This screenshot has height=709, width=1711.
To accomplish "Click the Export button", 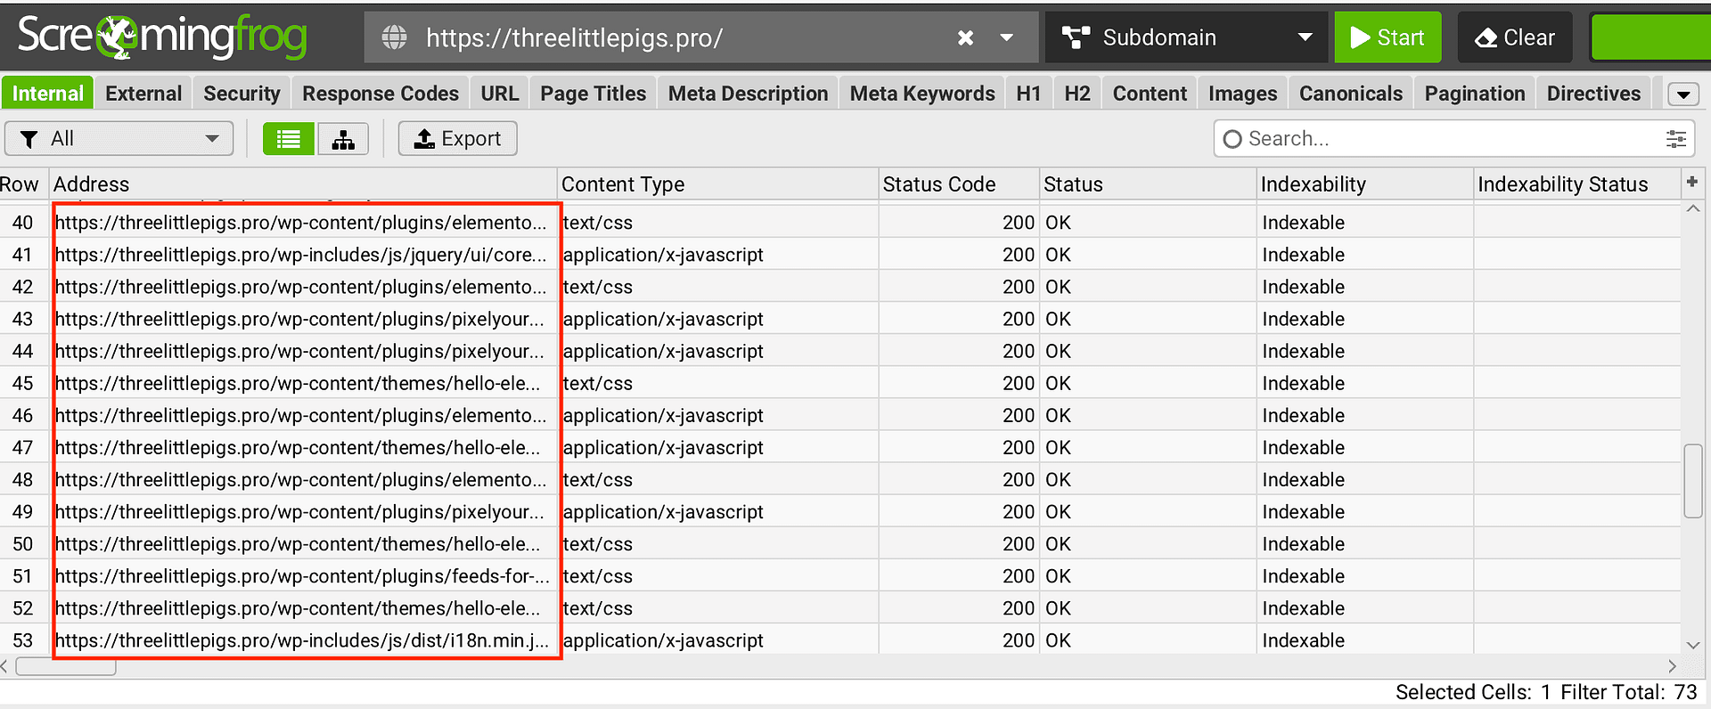I will 457,139.
